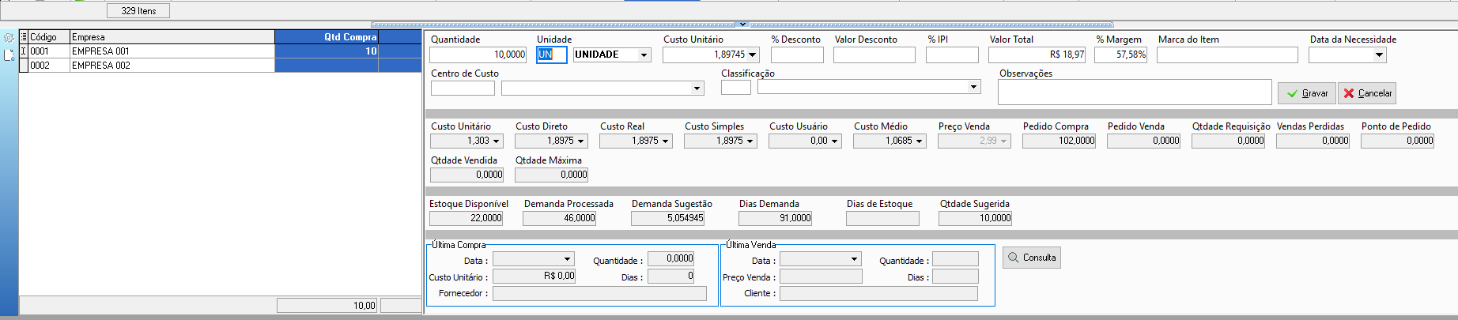Open the Data da Necessidade date picker
The image size is (1458, 320).
pos(1379,55)
